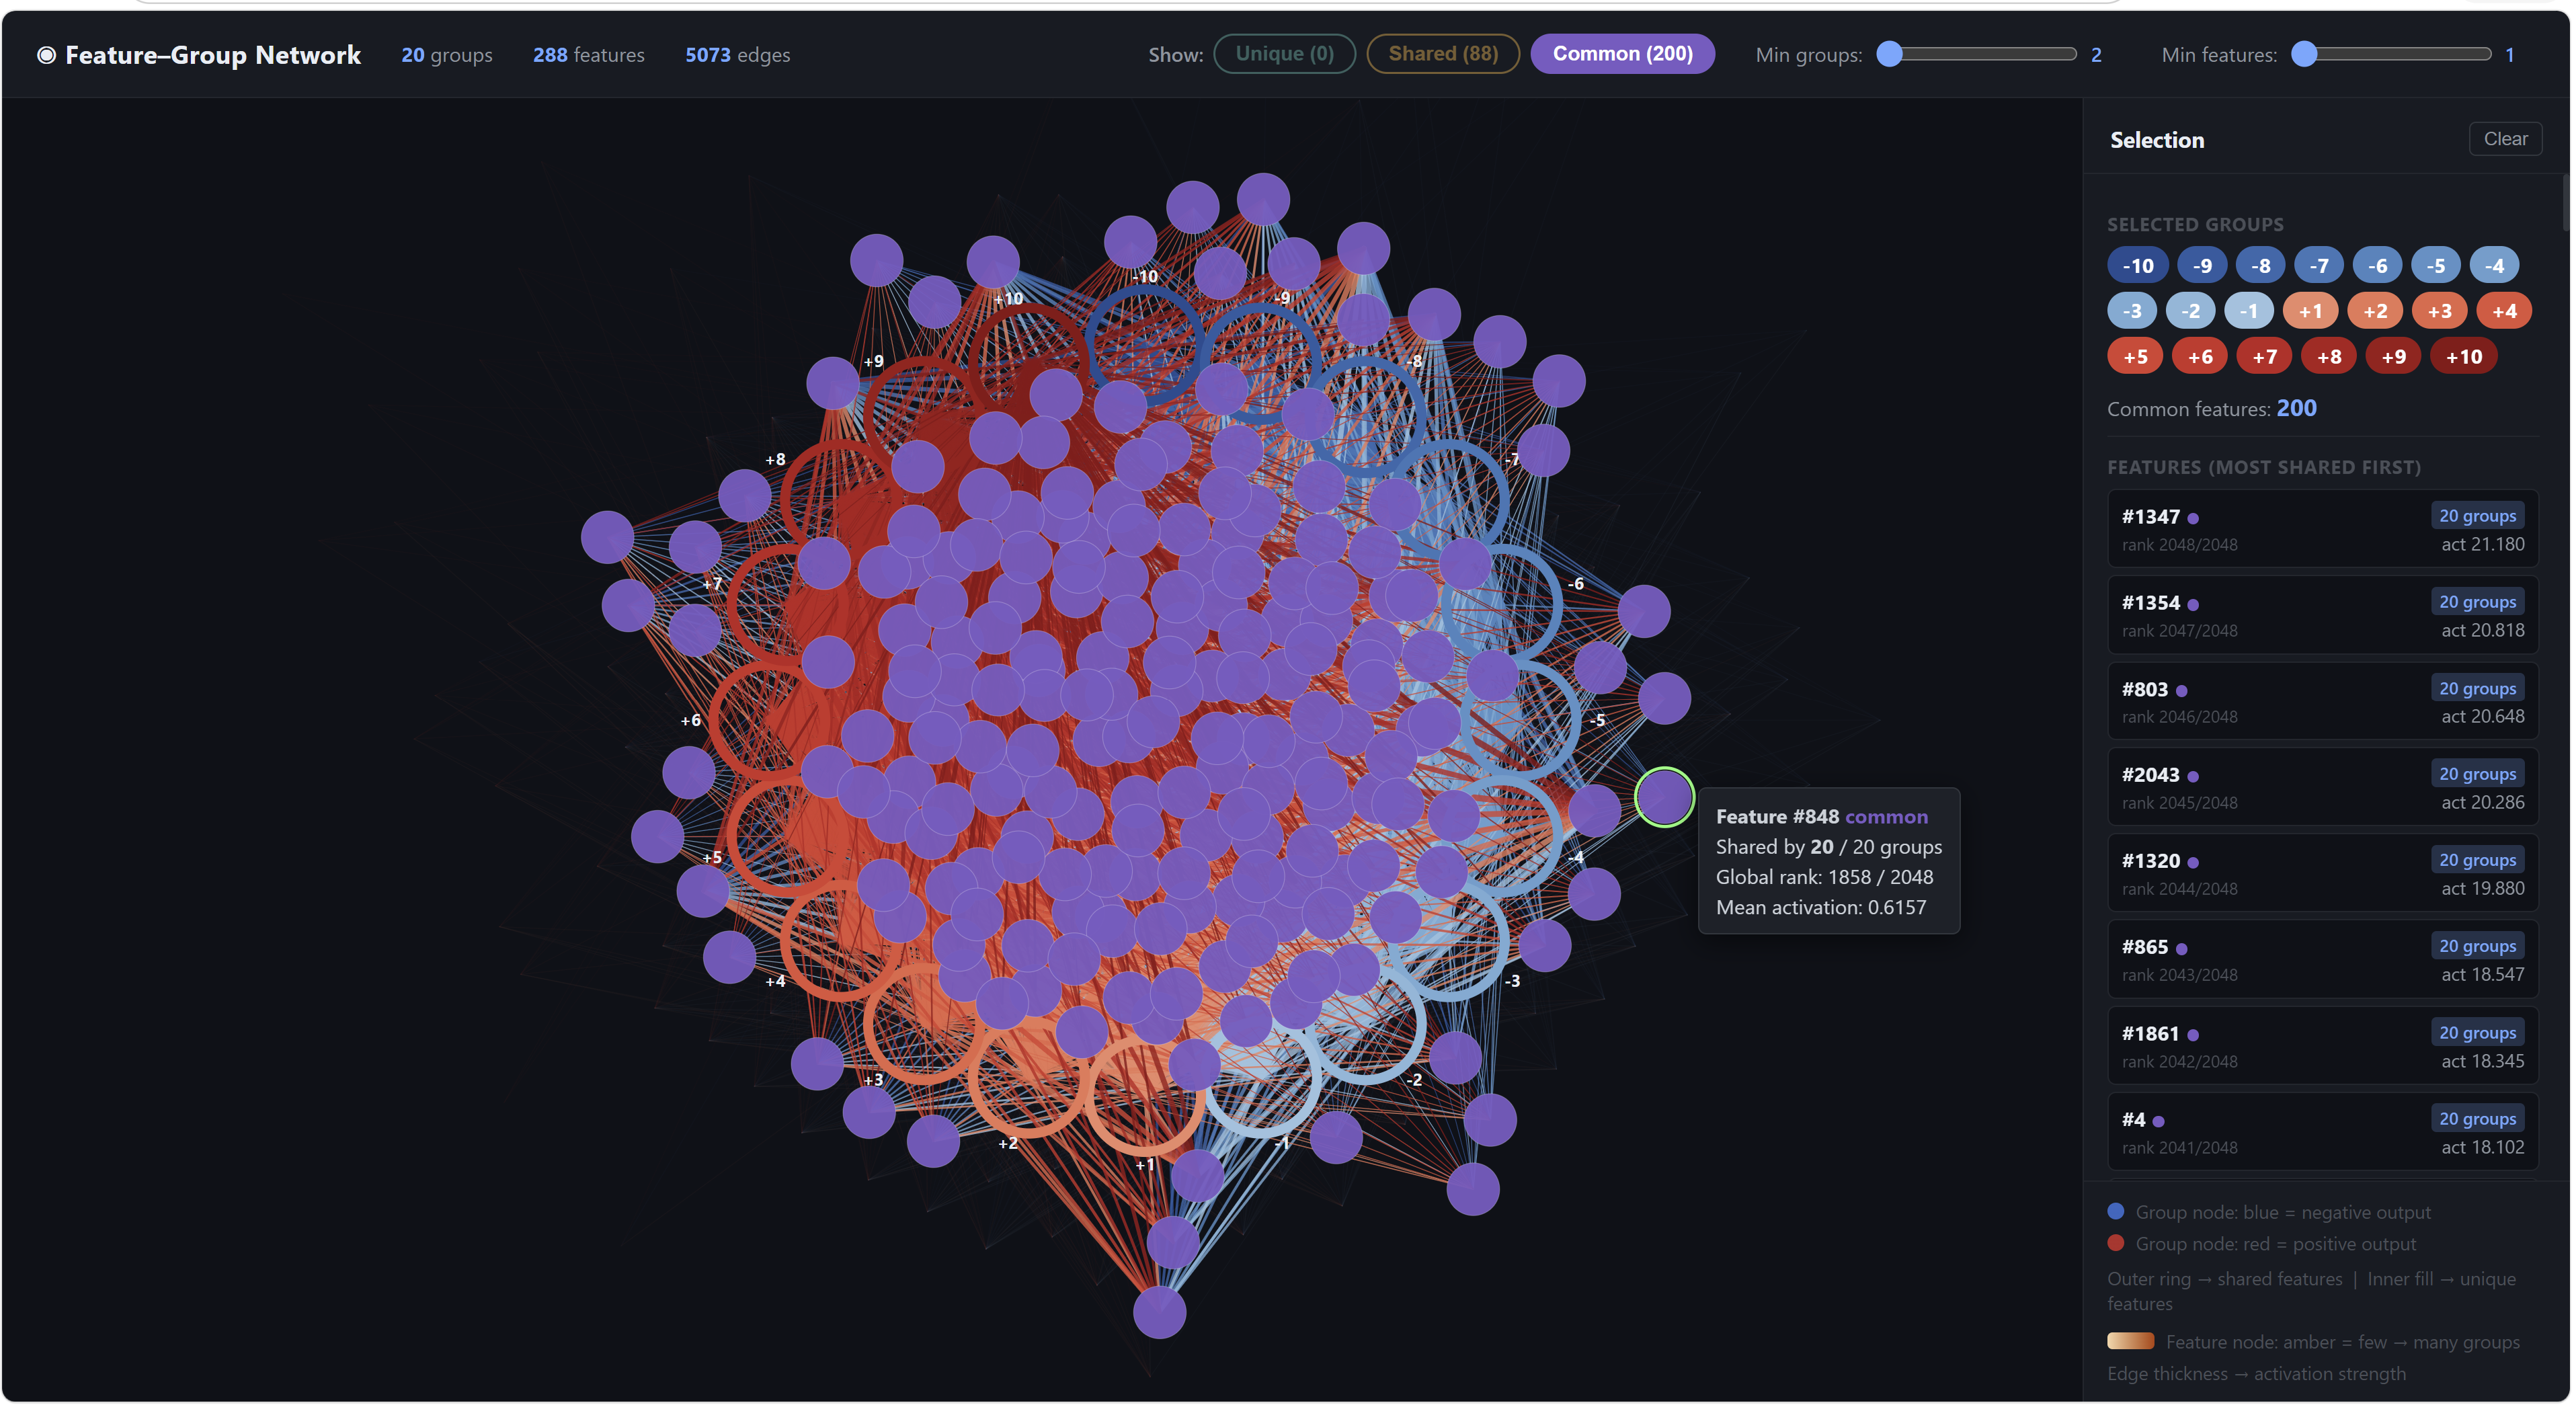Click the 5073 edges counter

tap(738, 55)
